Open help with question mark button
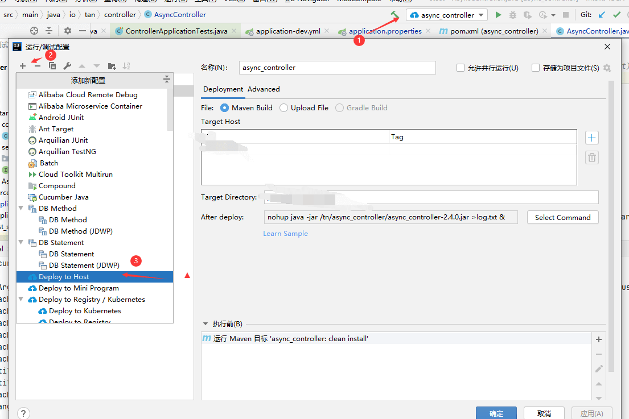This screenshot has width=629, height=419. coord(23,413)
